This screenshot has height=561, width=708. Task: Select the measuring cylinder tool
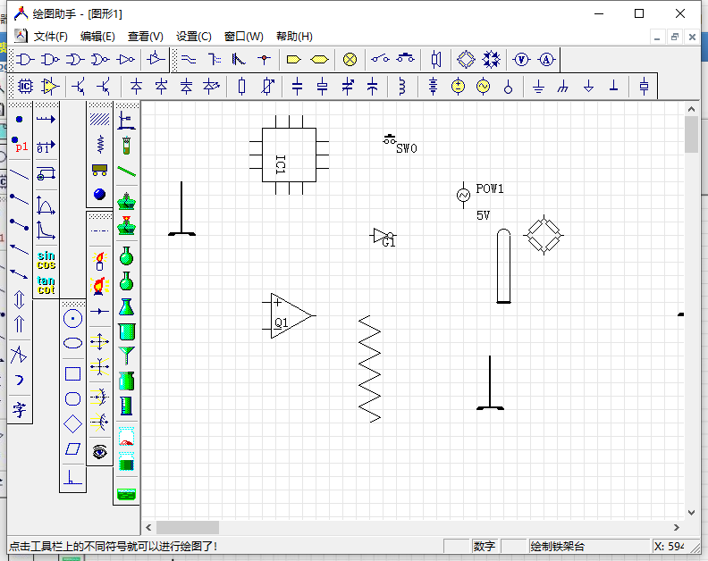point(126,406)
